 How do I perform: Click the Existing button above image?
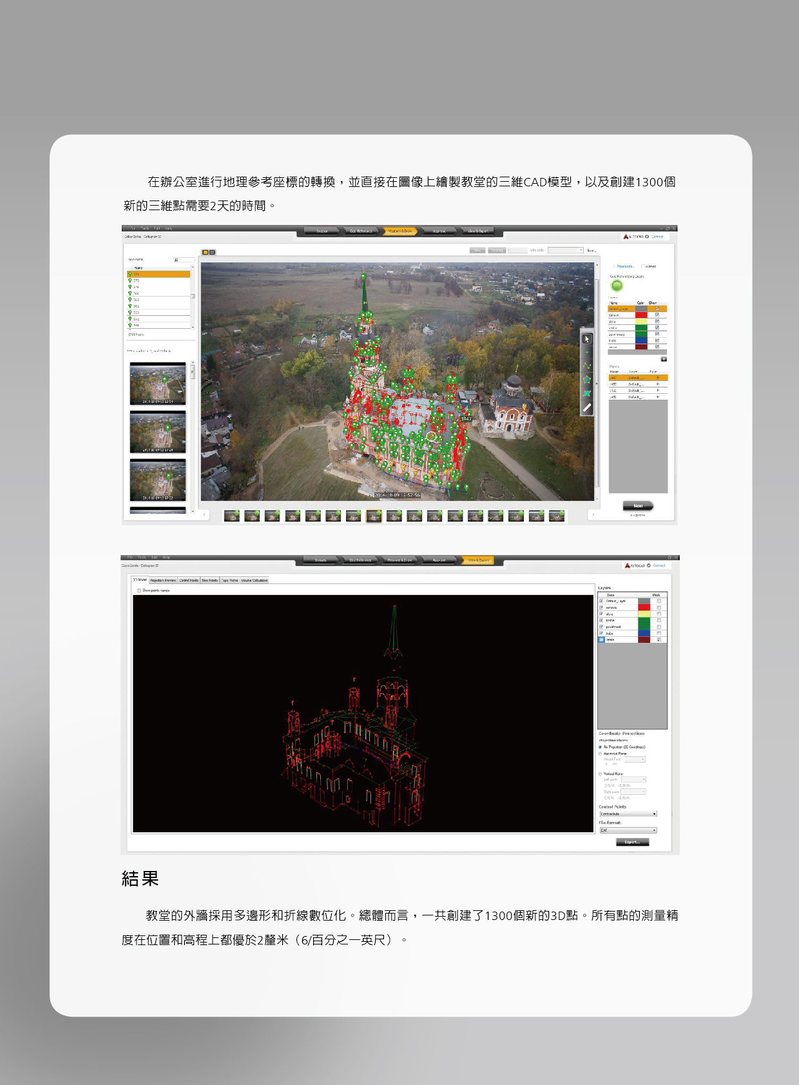pyautogui.click(x=497, y=250)
